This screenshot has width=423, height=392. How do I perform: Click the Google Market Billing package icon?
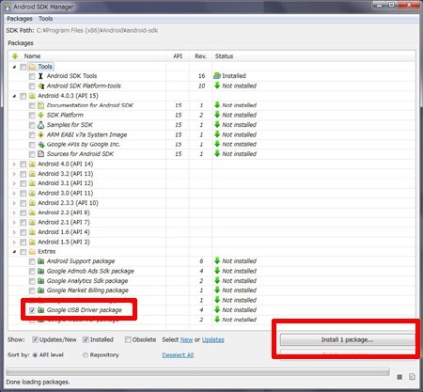[x=40, y=290]
